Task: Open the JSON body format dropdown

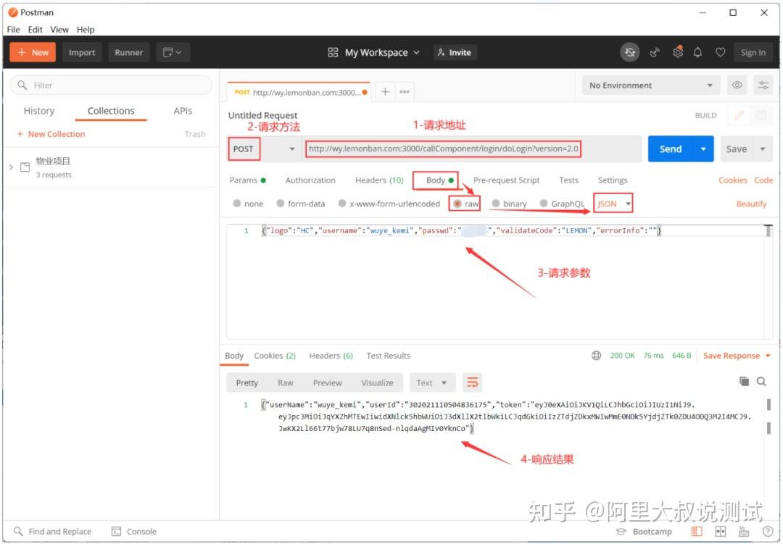Action: tap(611, 204)
